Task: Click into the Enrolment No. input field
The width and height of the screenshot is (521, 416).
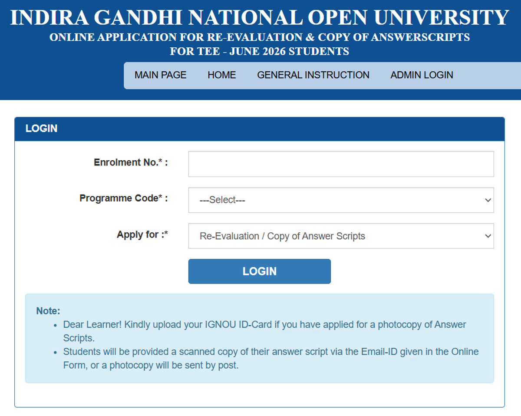Action: pyautogui.click(x=341, y=164)
